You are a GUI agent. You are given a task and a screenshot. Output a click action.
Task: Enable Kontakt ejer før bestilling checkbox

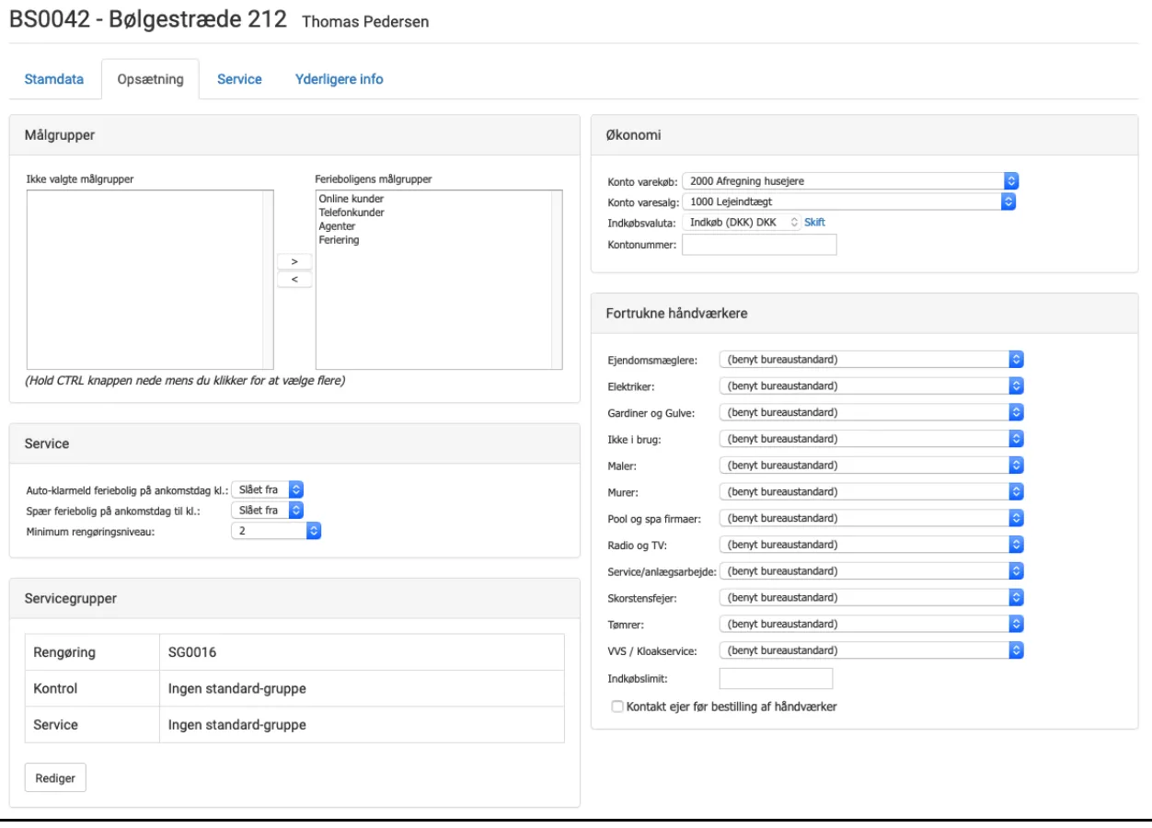(x=617, y=707)
